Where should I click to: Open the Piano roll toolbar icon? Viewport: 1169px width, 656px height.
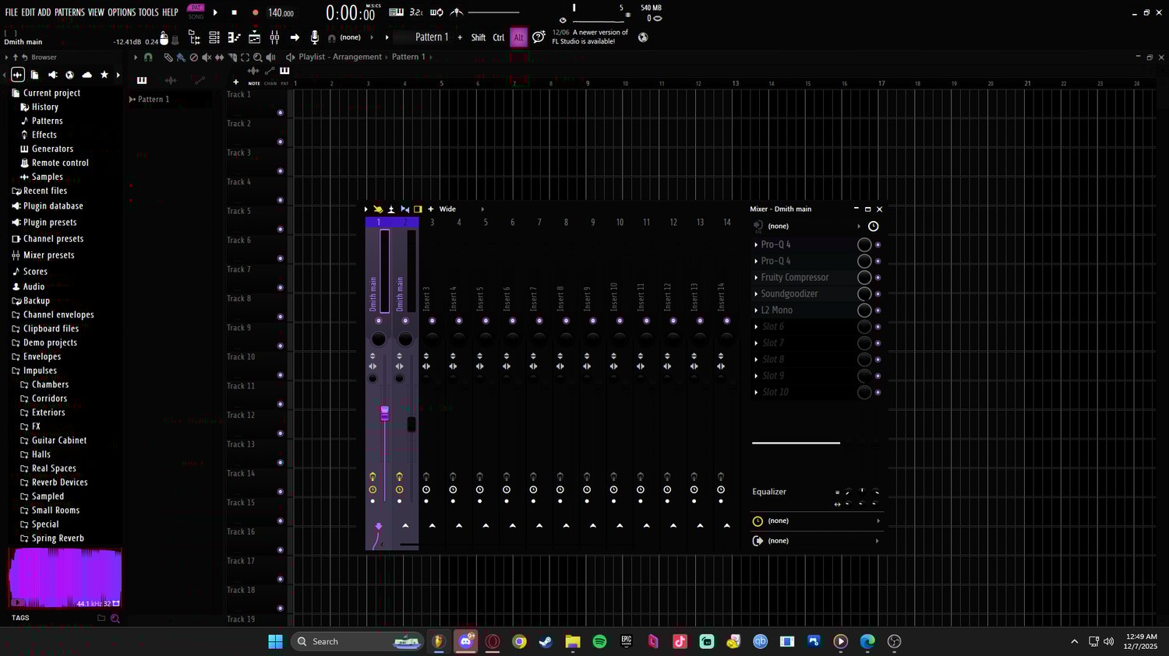click(234, 37)
